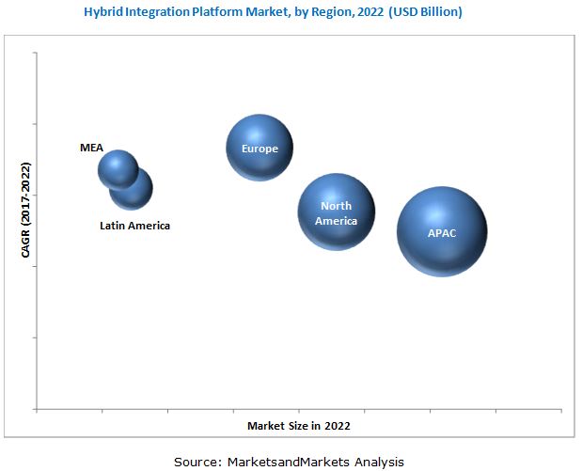Click the "Latin America" text label
582x471 pixels.
135,226
